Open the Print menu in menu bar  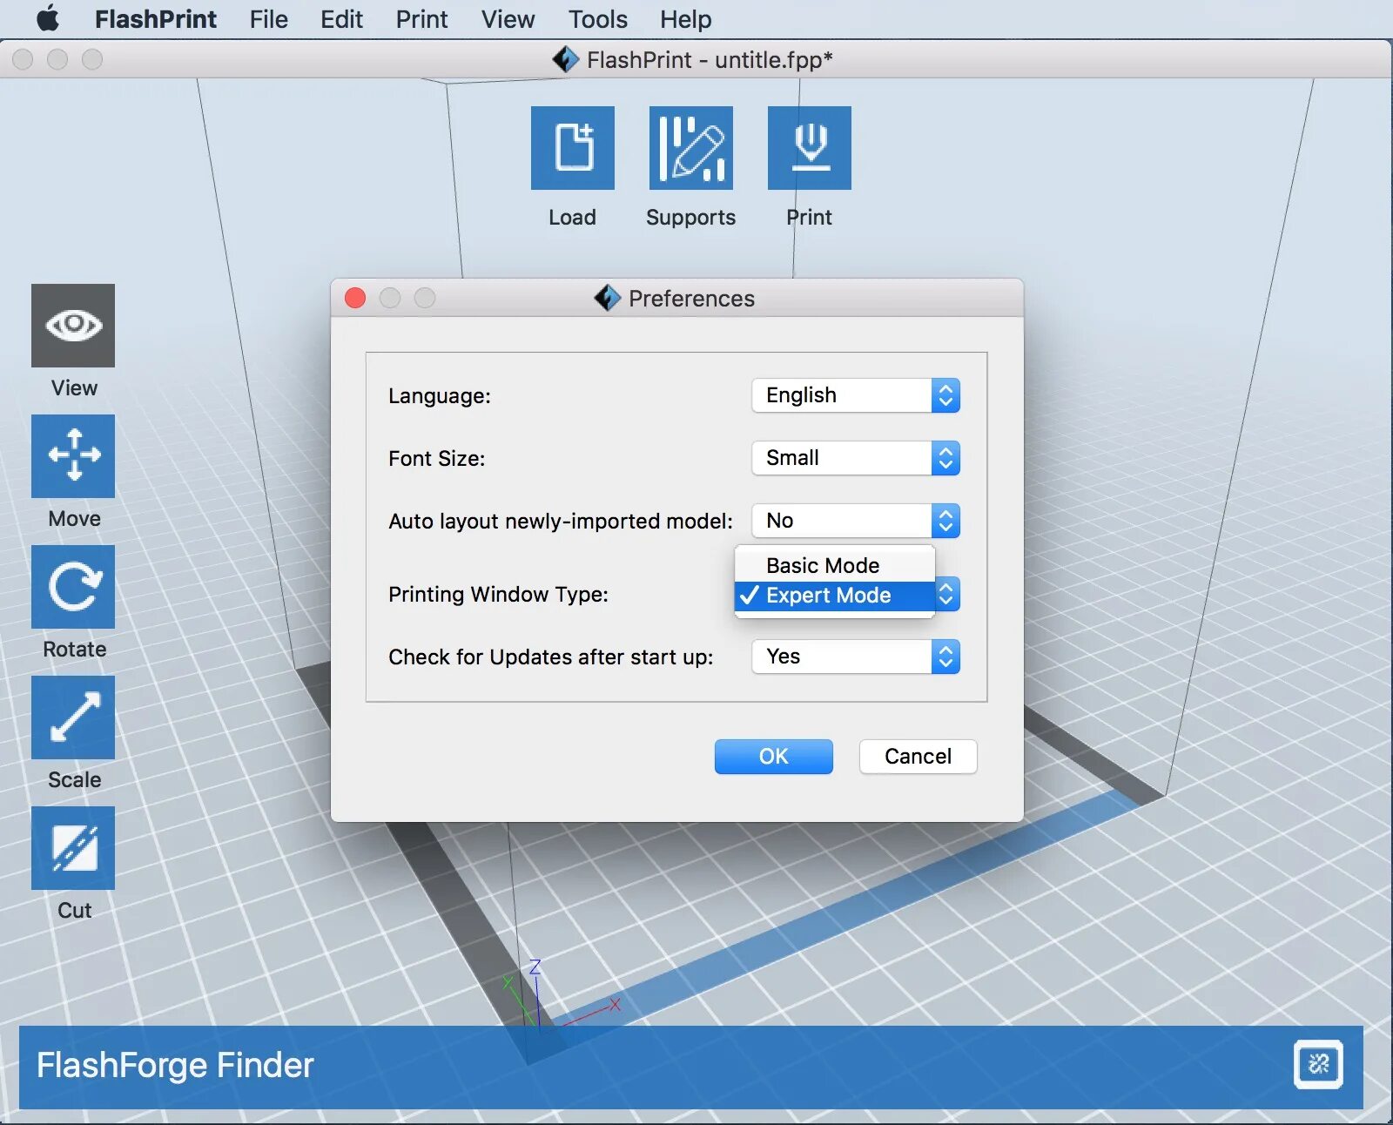coord(421,19)
